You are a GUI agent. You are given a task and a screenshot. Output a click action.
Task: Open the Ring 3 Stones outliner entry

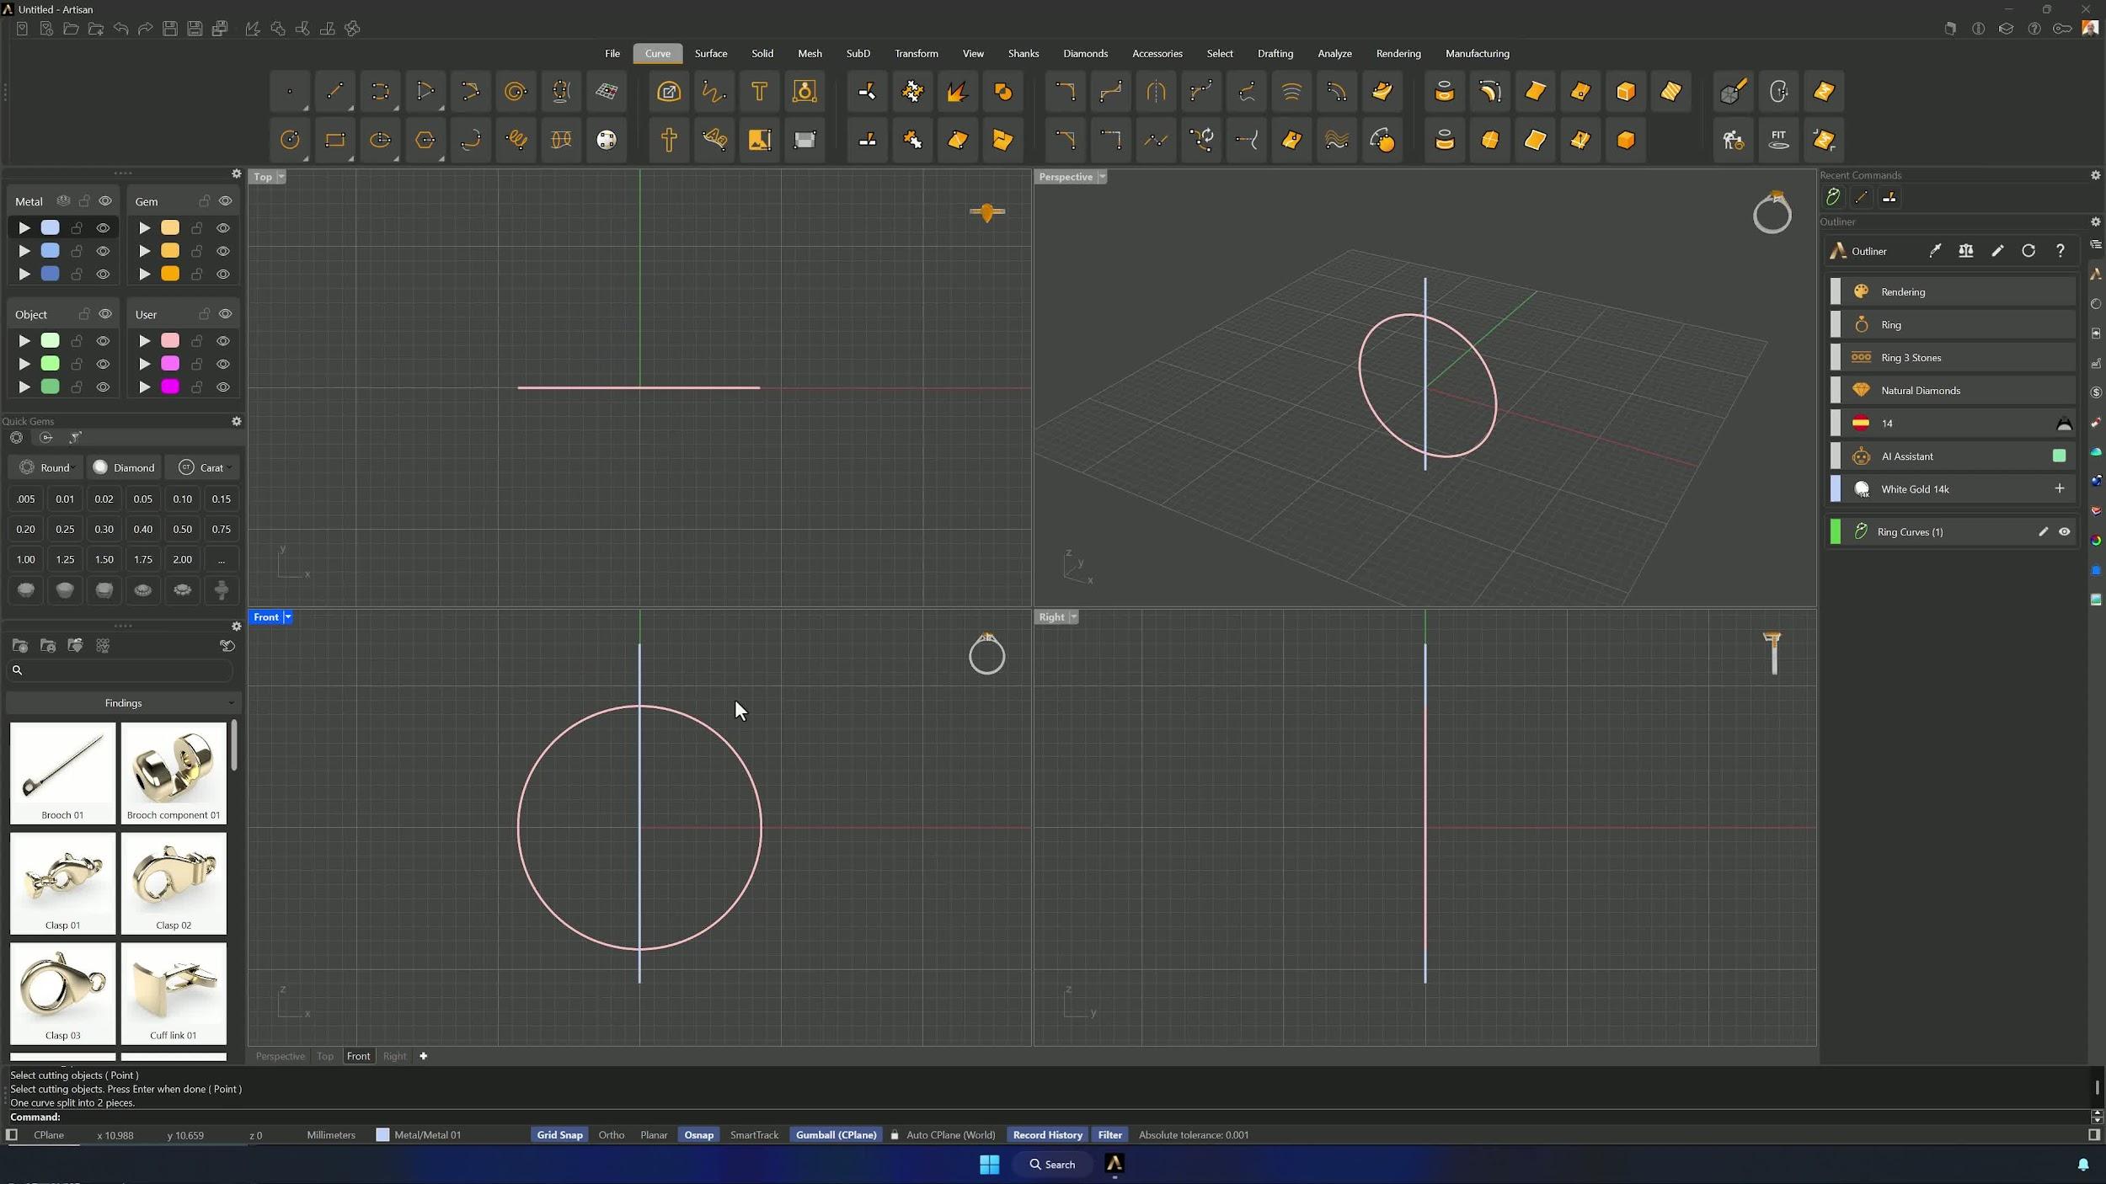point(1952,357)
